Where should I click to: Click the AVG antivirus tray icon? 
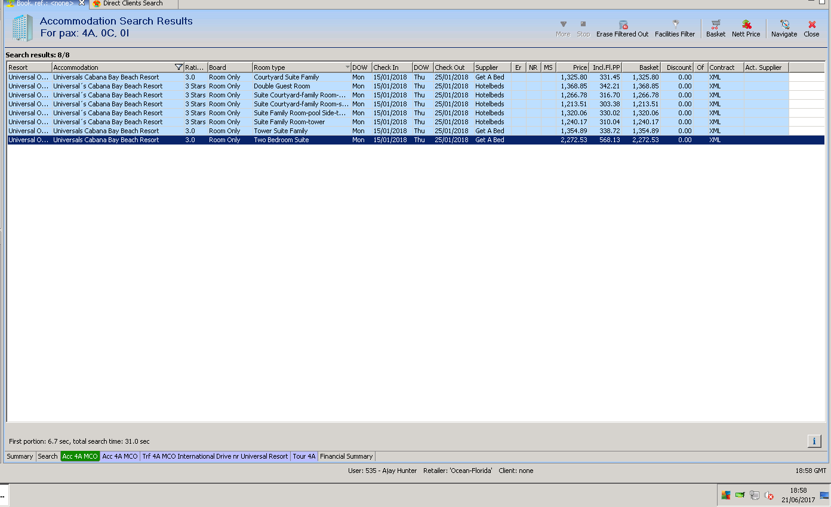tap(726, 495)
